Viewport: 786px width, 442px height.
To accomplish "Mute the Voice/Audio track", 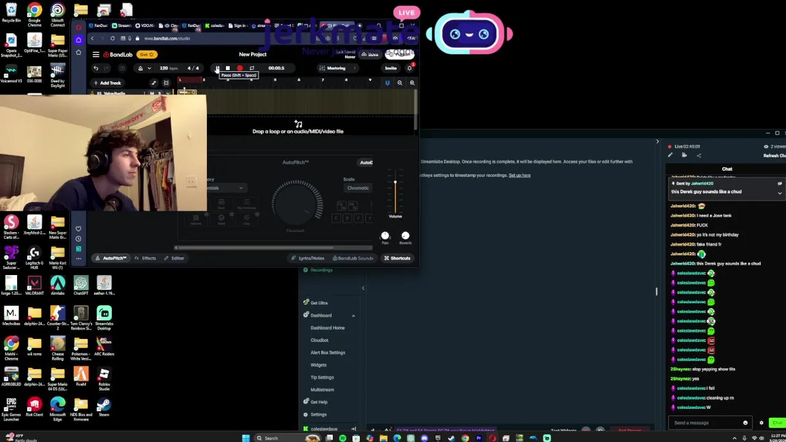I will pos(152,93).
